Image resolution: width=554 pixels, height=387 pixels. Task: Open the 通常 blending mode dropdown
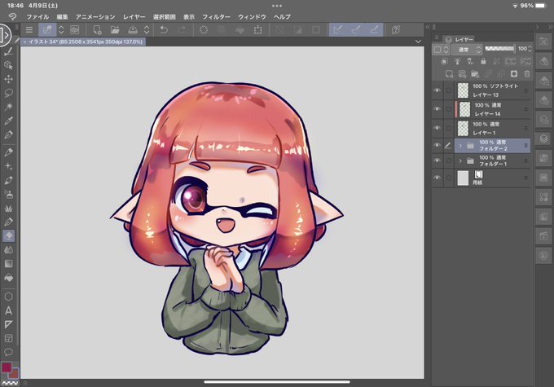tap(467, 50)
